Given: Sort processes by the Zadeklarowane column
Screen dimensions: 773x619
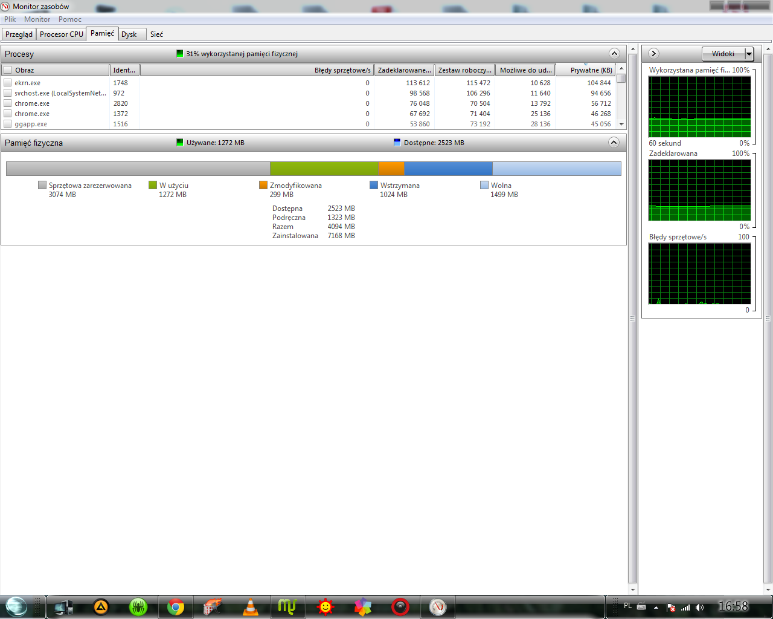Looking at the screenshot, I should coord(405,70).
